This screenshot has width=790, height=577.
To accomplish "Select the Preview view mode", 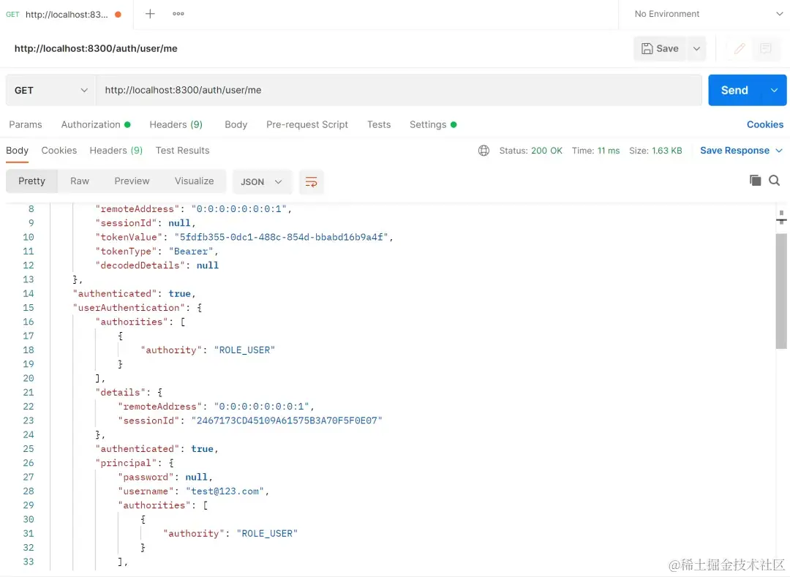I will point(132,181).
